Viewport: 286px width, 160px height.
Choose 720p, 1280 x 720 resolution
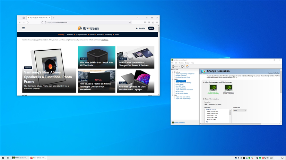(x=211, y=116)
